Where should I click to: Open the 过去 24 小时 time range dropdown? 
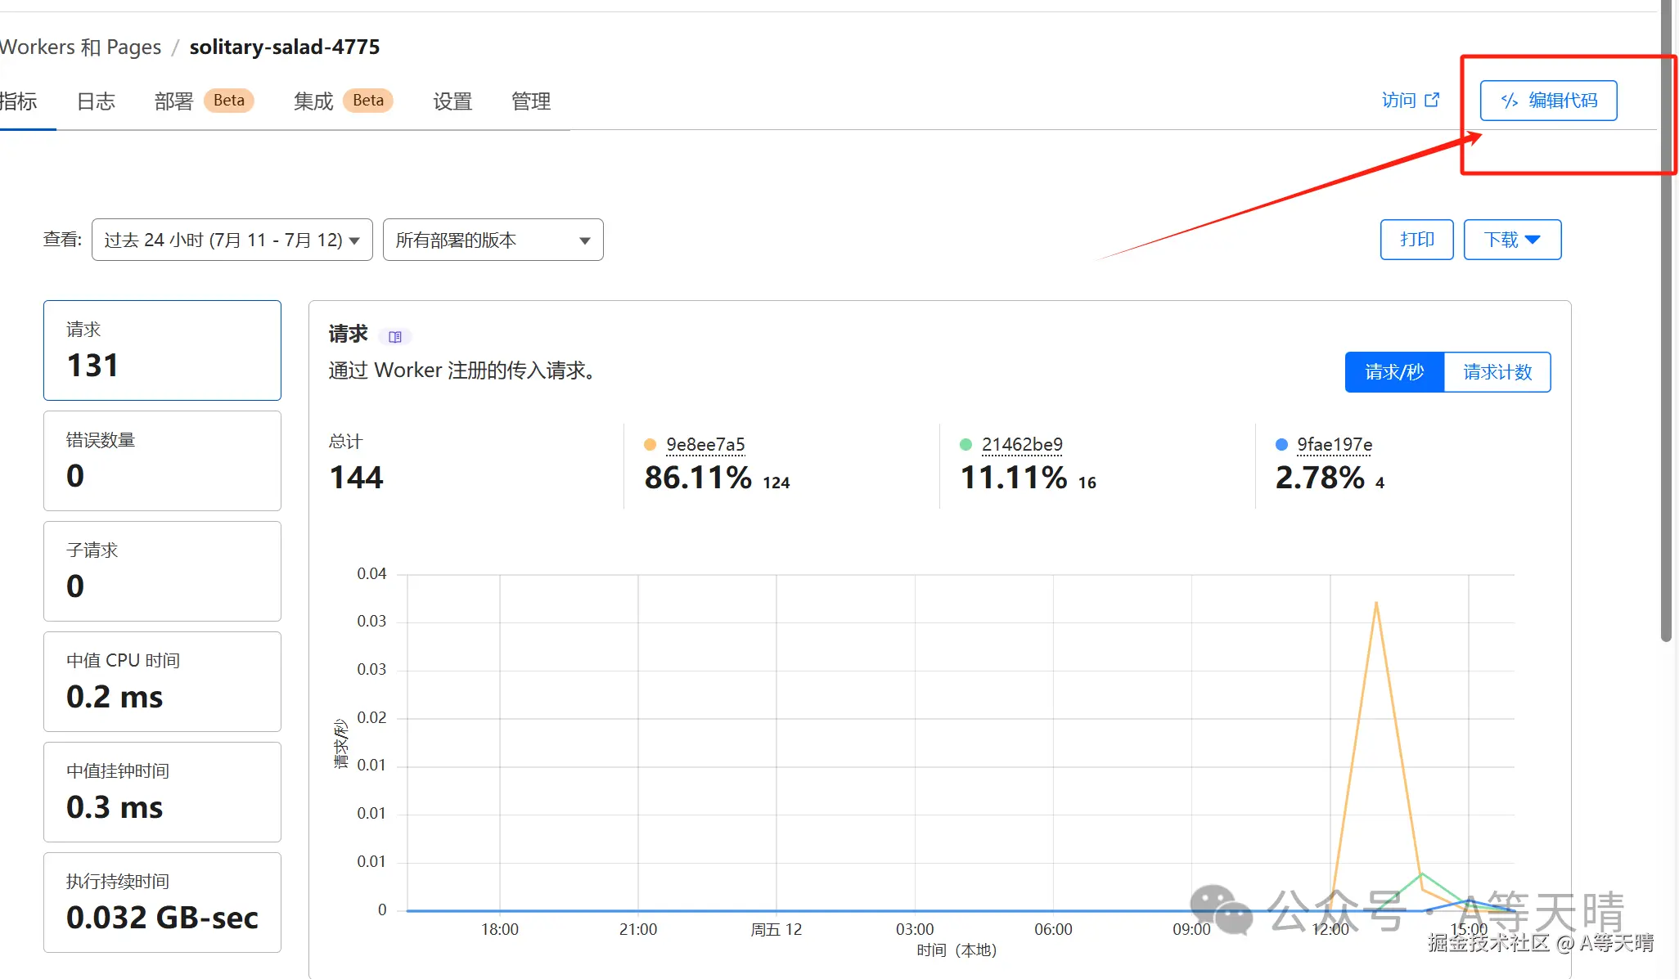232,240
